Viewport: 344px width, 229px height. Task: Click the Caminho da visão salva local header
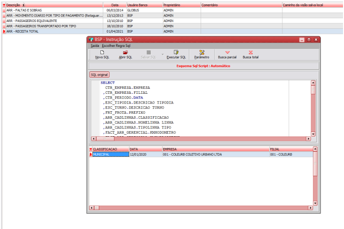tap(313, 5)
